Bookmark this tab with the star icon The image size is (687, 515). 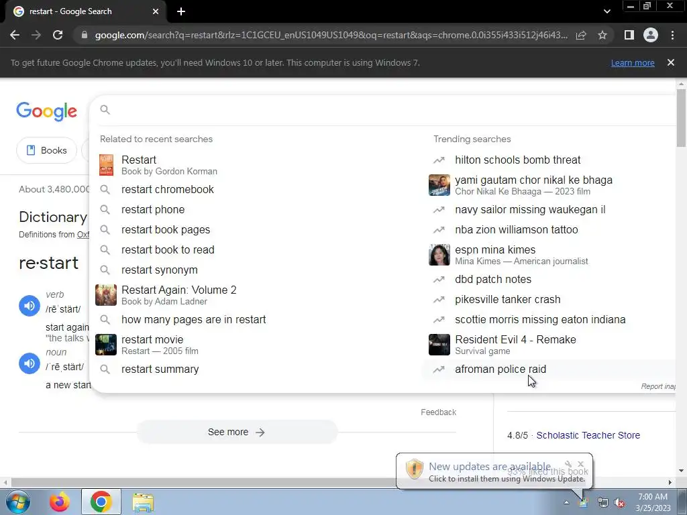pos(602,35)
